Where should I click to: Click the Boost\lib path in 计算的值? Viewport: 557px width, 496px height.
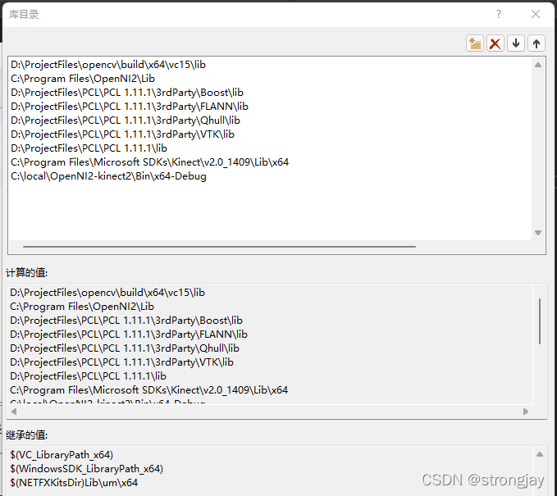(x=126, y=321)
